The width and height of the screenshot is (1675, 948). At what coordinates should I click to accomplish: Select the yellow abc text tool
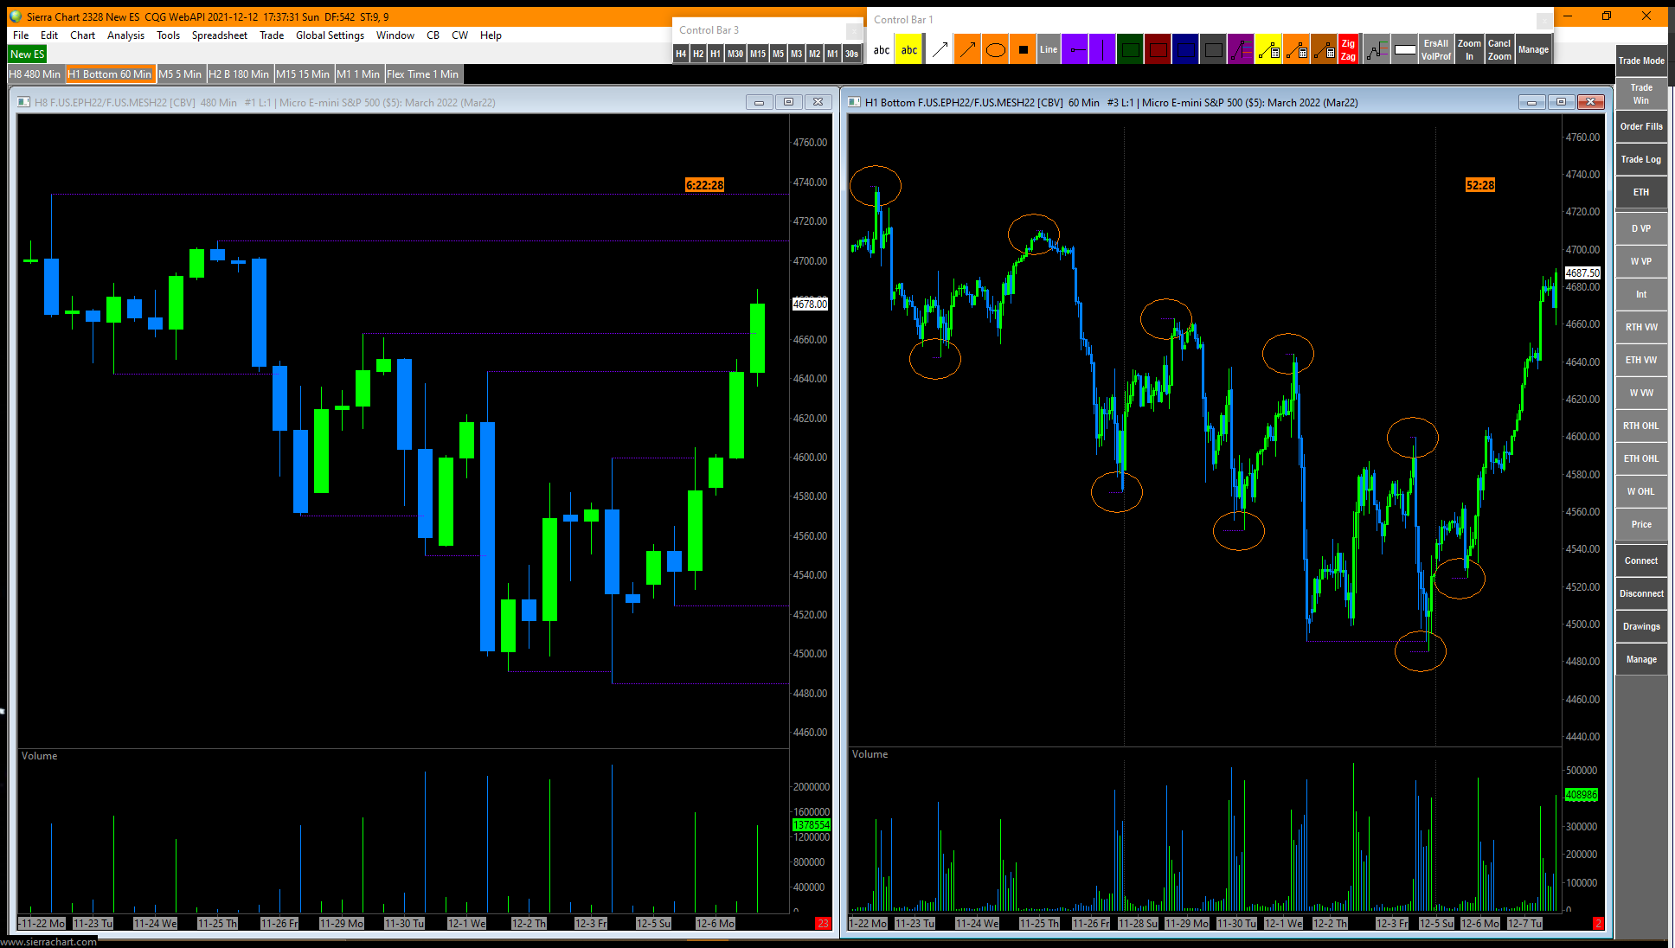point(909,50)
